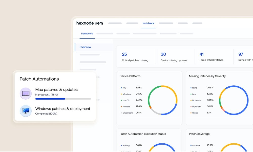Click the Device Platform donut chart
The width and height of the screenshot is (253, 152).
[163, 100]
